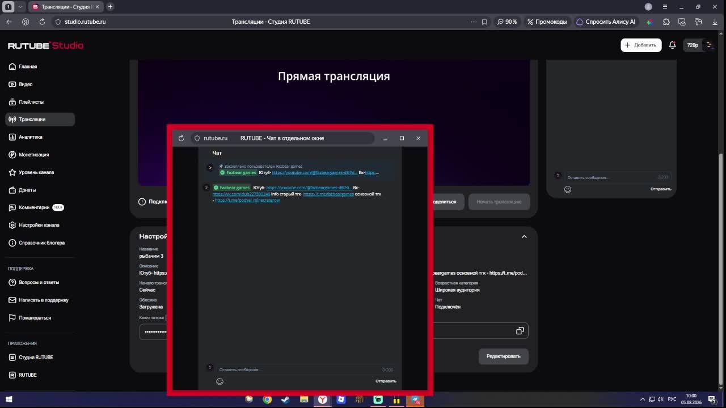Click the Уровень канала star icon
726x408 pixels.
[12, 172]
